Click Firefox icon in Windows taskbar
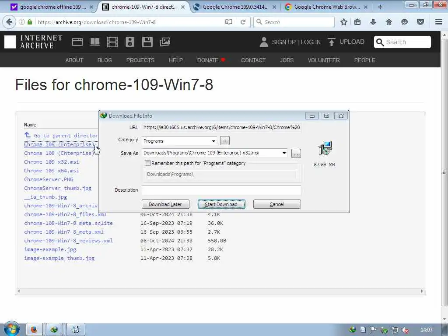Image resolution: width=448 pixels, height=336 pixels. click(x=34, y=330)
